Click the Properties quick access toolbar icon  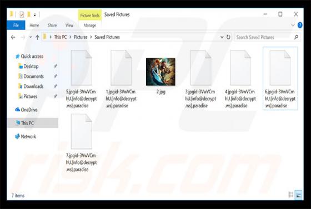22,14
